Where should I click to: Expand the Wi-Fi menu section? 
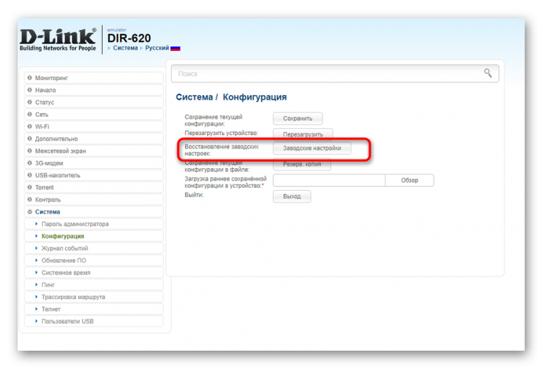[x=94, y=126]
